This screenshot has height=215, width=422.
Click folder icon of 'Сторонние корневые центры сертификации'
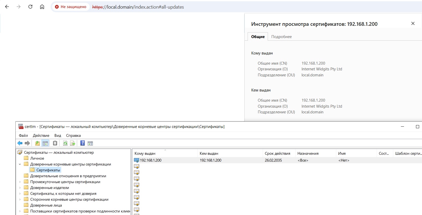[26, 199]
